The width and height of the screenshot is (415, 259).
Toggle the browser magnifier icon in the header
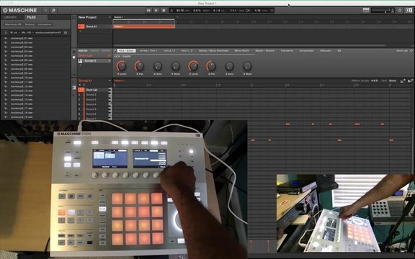pos(53,10)
